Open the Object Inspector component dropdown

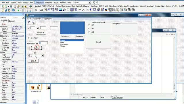pyautogui.click(x=23, y=17)
